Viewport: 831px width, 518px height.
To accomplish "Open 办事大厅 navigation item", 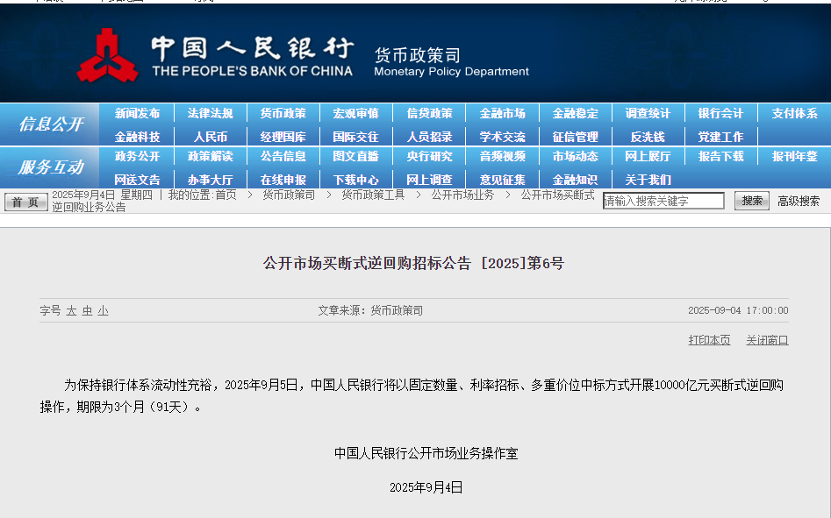I will coord(210,180).
